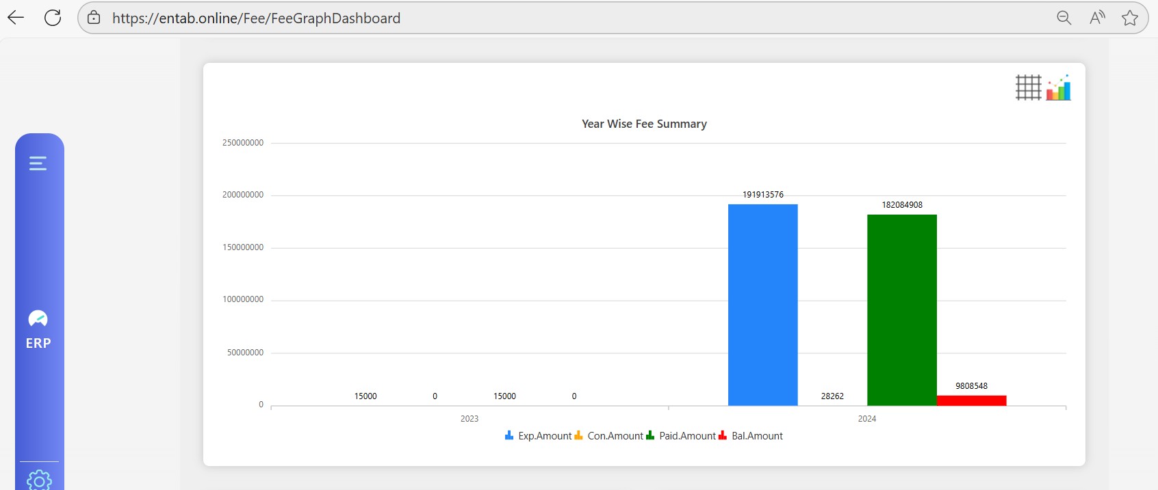Screen dimensions: 1158x490
Task: Click the blue 2024 Exp.Amount bar
Action: 762,304
